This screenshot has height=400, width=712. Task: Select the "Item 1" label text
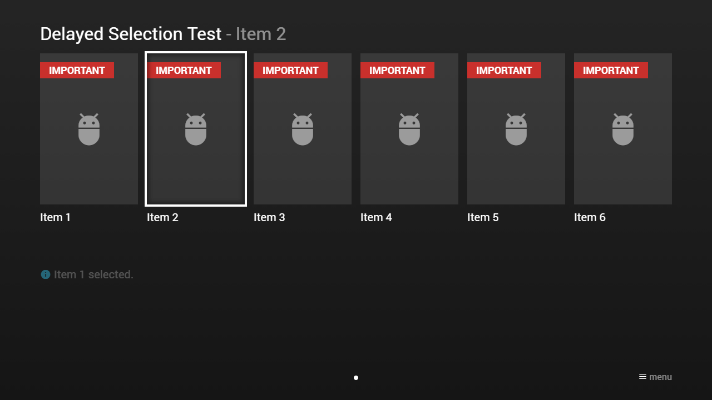[x=56, y=217]
